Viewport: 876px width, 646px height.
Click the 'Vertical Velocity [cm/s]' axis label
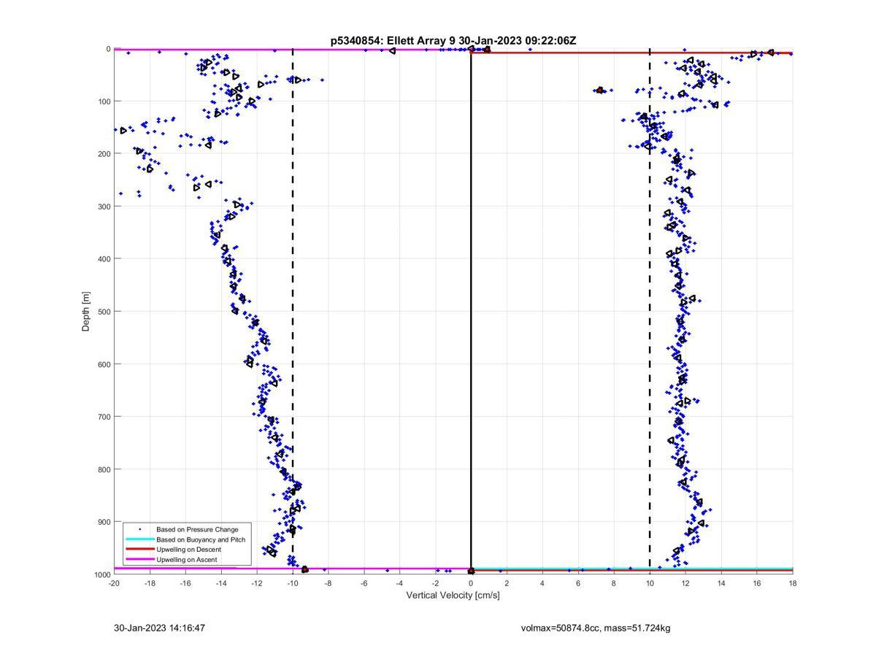pyautogui.click(x=453, y=596)
